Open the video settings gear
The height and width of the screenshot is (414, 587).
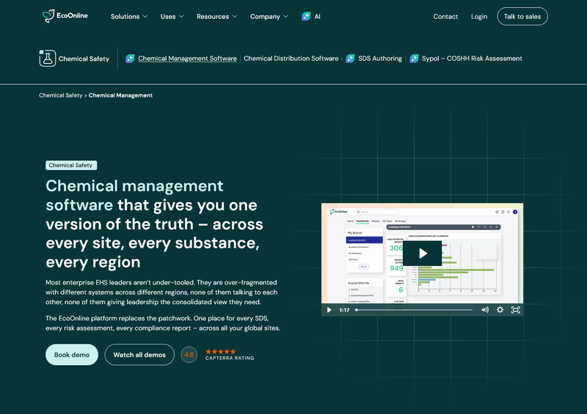(500, 310)
